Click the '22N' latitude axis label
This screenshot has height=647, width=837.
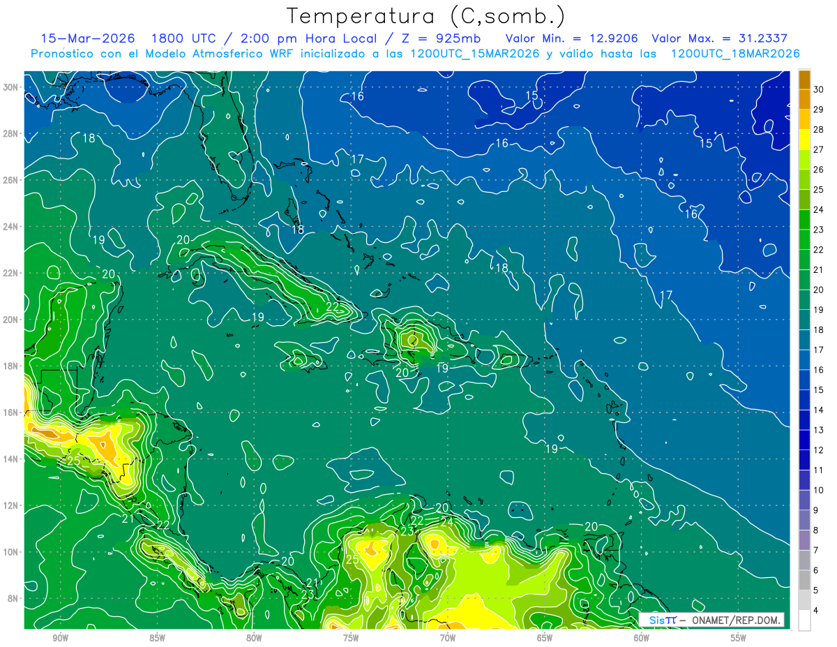click(x=10, y=273)
